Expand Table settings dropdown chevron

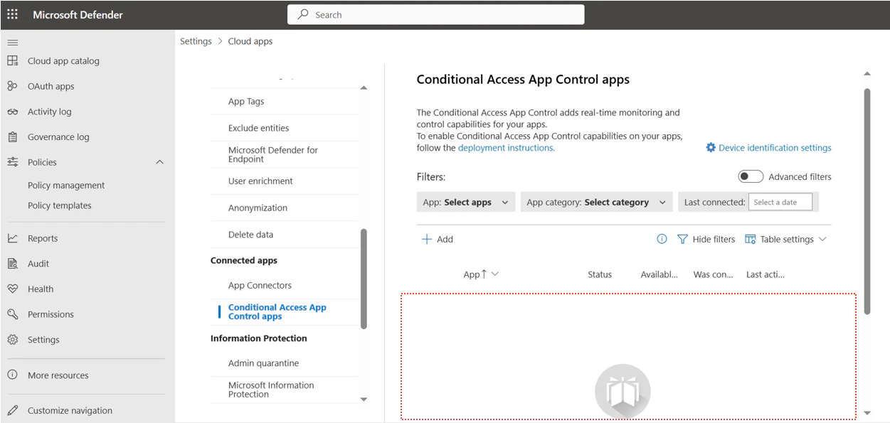[x=822, y=239]
